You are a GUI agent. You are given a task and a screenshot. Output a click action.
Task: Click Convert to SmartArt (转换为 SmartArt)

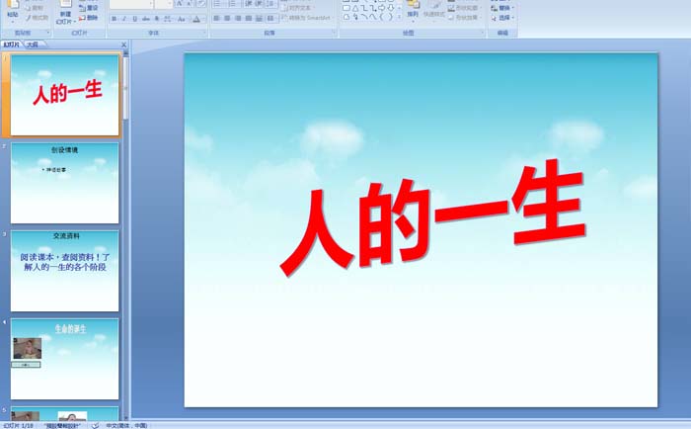(307, 18)
